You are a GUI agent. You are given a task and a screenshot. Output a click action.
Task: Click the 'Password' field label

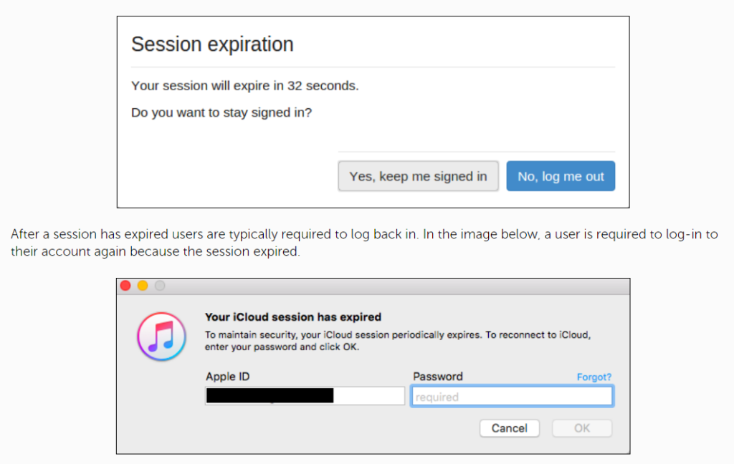click(437, 377)
